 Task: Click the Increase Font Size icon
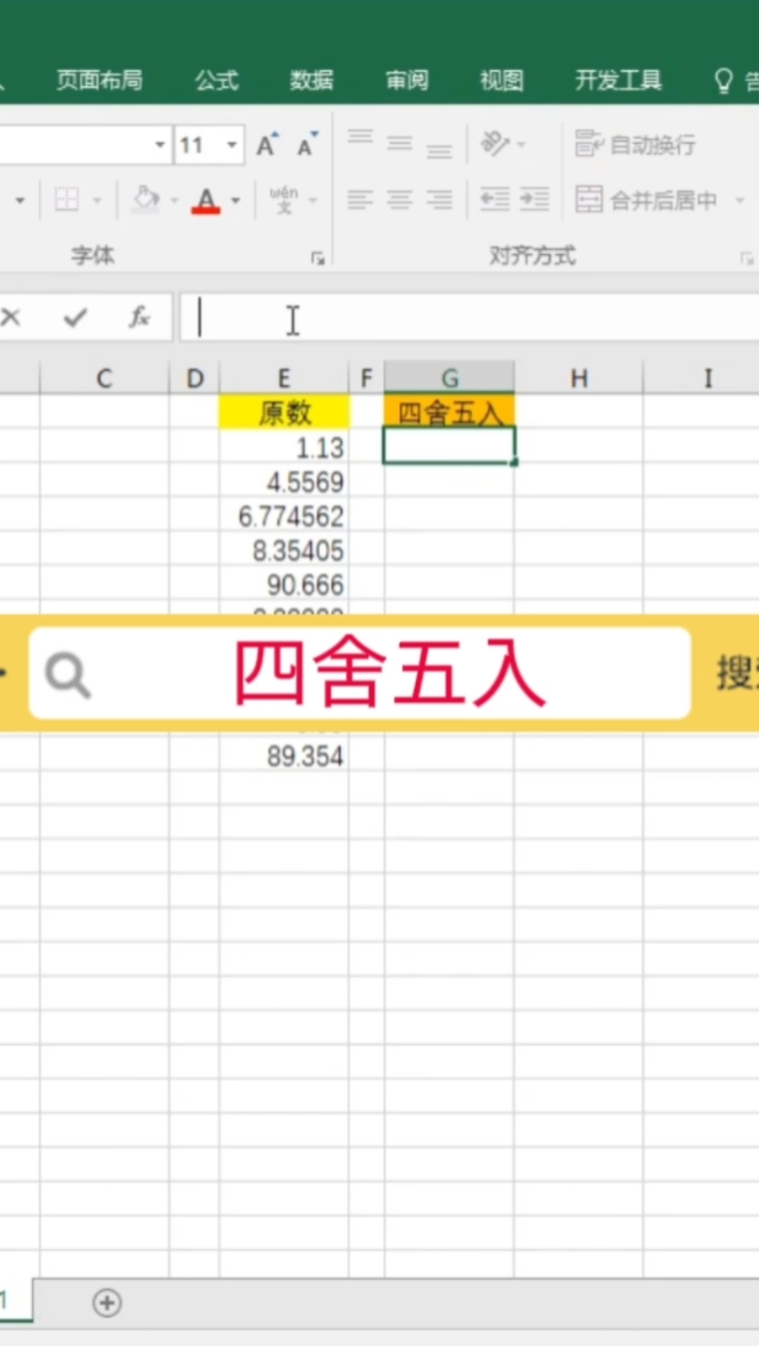(265, 145)
